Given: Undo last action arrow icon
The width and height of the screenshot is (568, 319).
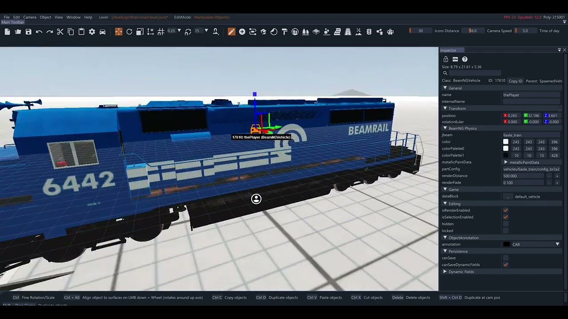Looking at the screenshot, I should (39, 31).
